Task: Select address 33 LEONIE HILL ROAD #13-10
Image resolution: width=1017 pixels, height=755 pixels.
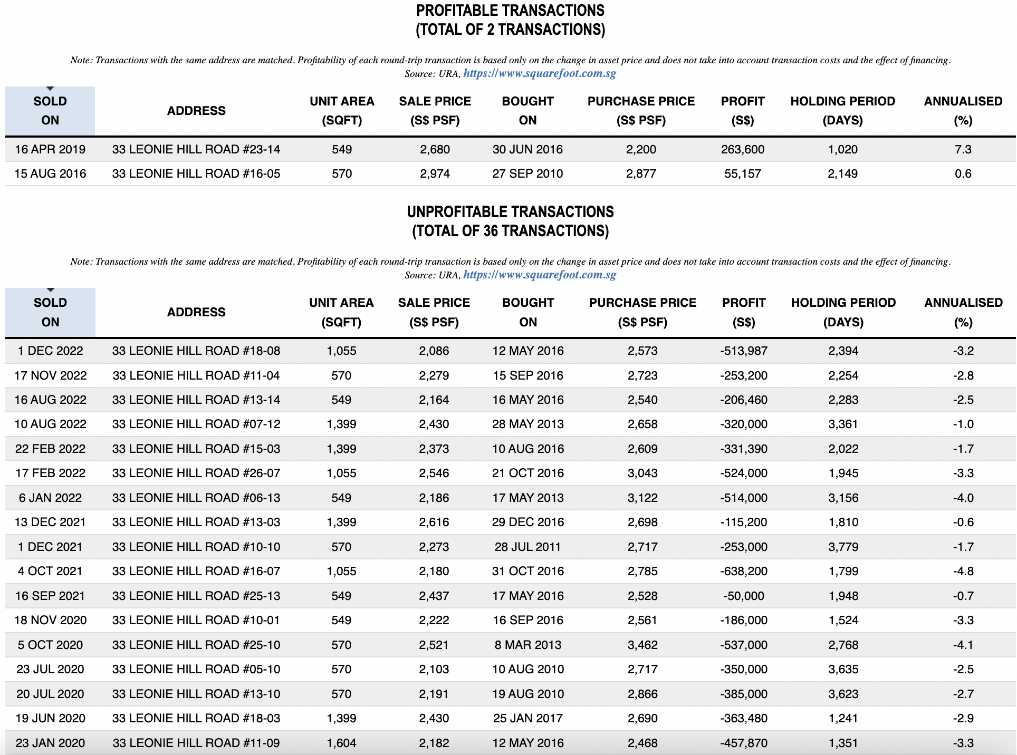Action: coord(196,694)
